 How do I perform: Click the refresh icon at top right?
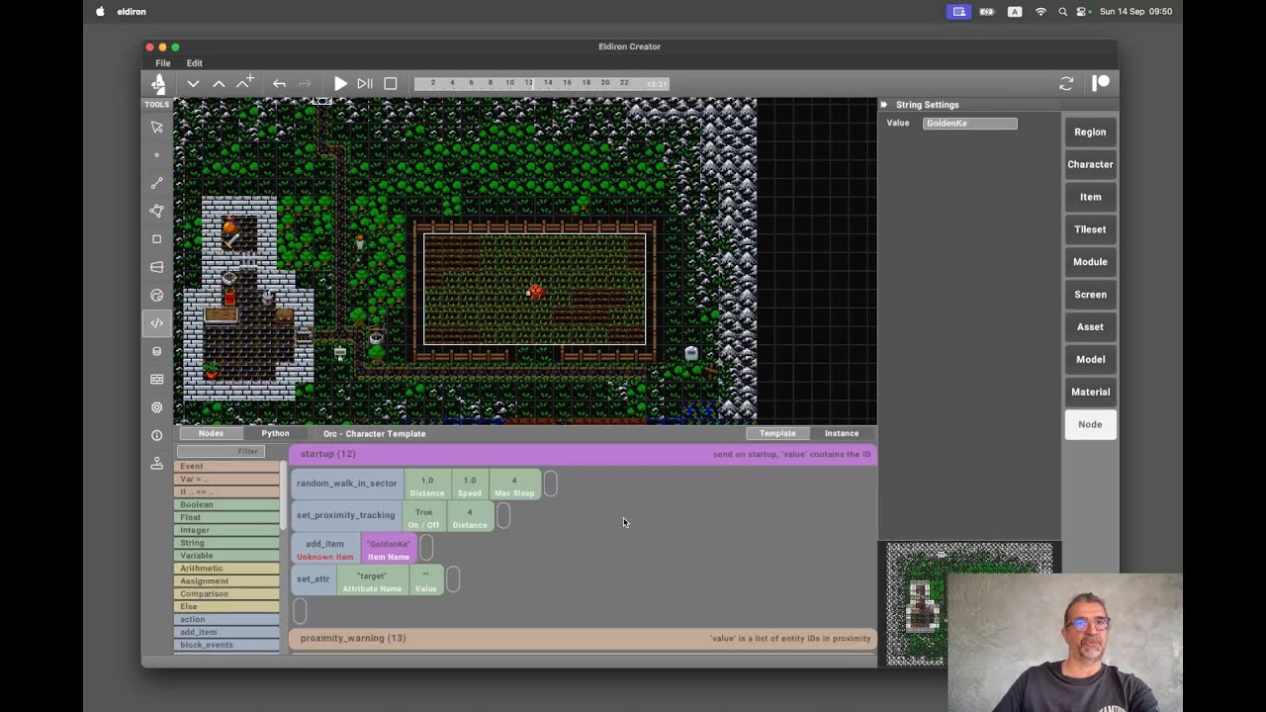1066,84
